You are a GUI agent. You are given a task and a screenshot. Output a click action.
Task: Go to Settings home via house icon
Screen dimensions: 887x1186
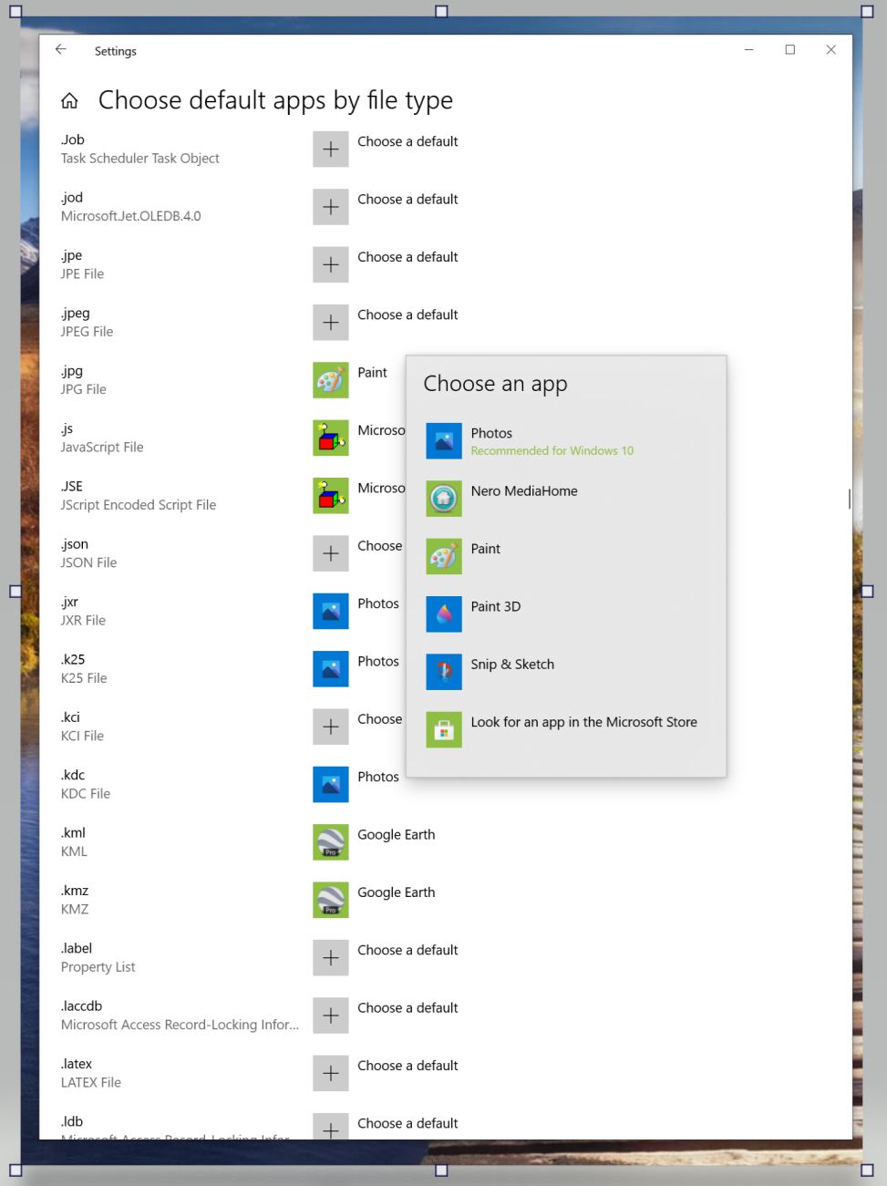coord(69,101)
